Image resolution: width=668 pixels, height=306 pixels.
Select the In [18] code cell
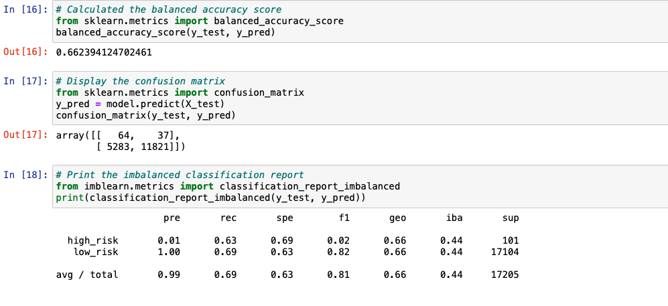tap(360, 186)
